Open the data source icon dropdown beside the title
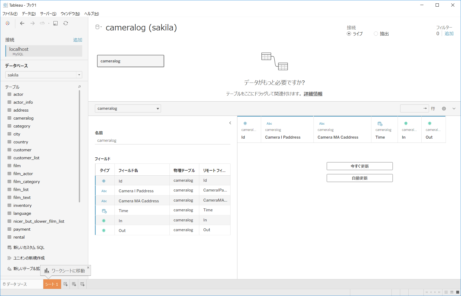461x296 pixels. (99, 27)
